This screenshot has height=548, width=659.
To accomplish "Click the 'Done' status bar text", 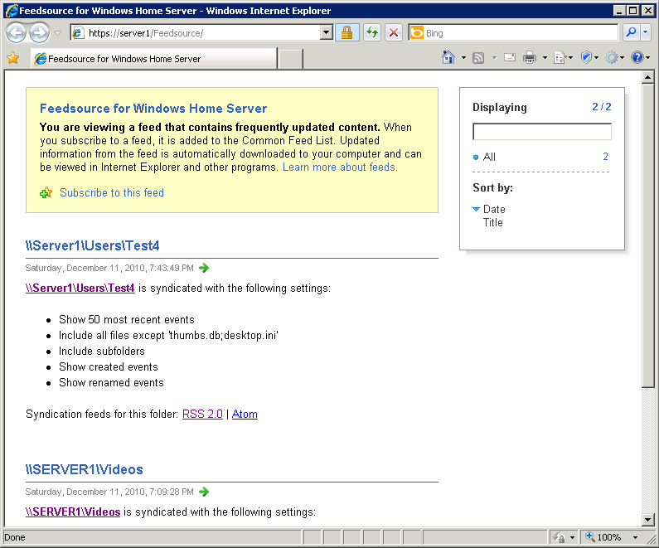I will point(15,537).
